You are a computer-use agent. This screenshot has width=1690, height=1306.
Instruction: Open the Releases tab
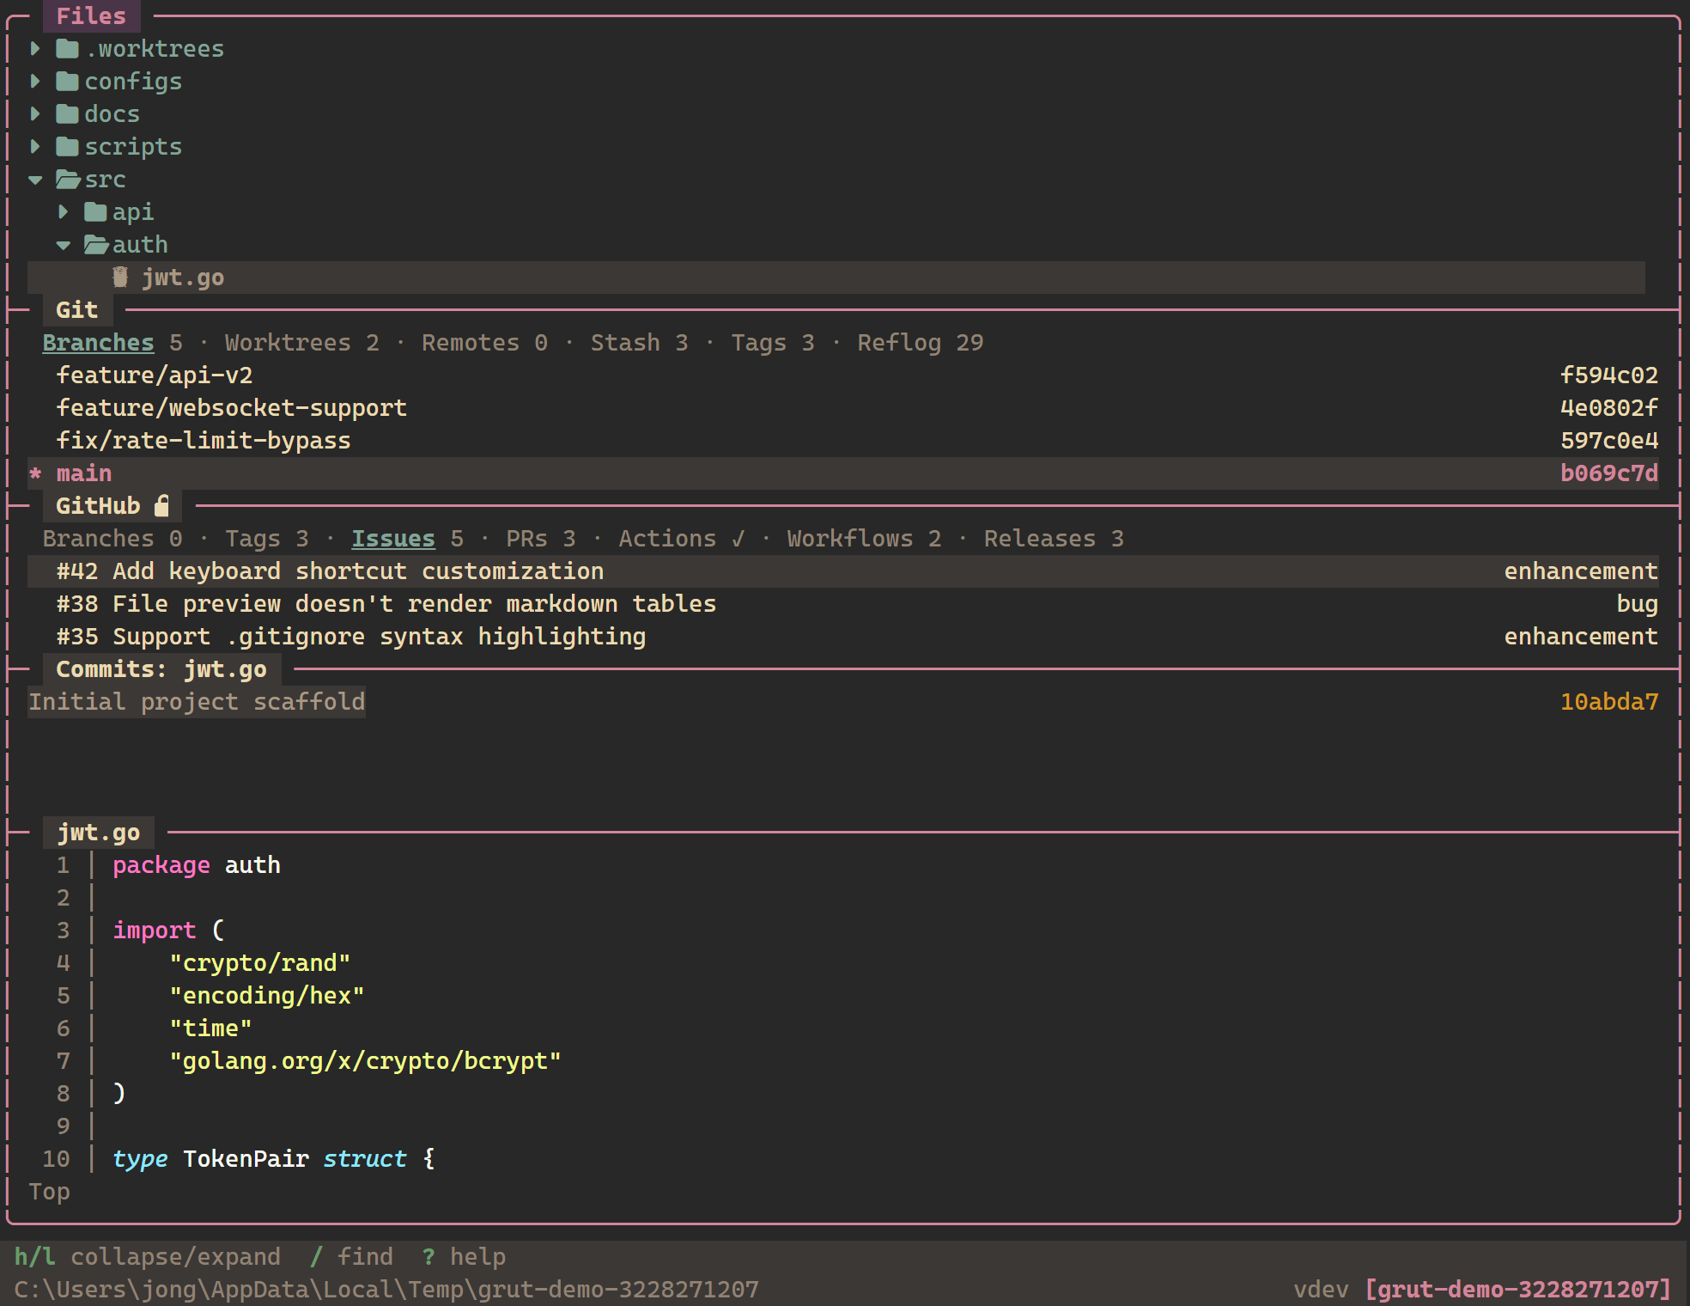pos(1055,539)
